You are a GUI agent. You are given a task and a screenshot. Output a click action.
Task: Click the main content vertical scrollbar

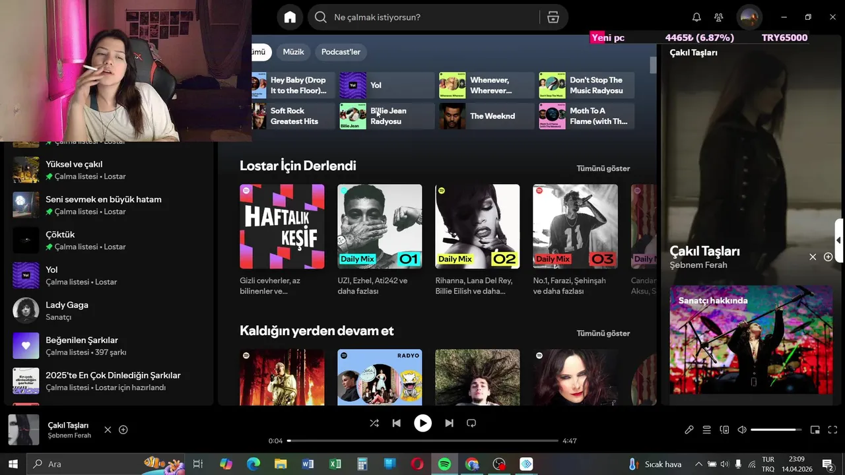pos(653,65)
